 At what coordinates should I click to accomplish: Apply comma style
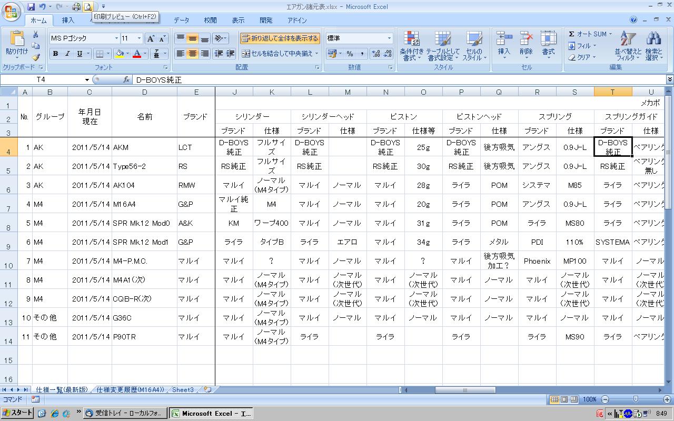click(x=362, y=54)
